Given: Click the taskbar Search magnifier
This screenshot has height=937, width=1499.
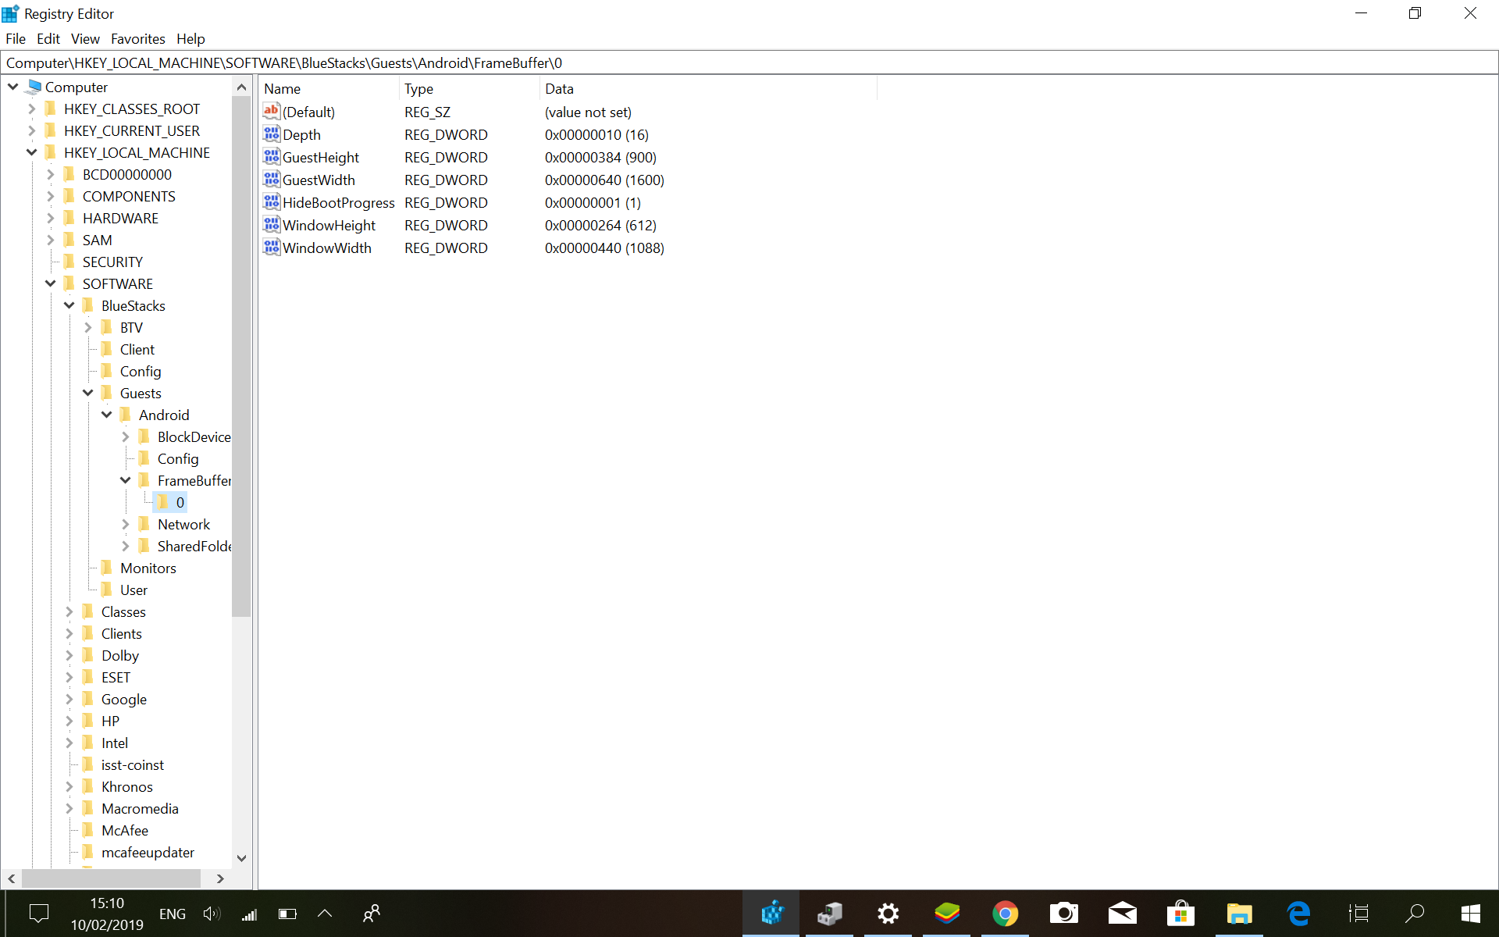Looking at the screenshot, I should 1415,913.
